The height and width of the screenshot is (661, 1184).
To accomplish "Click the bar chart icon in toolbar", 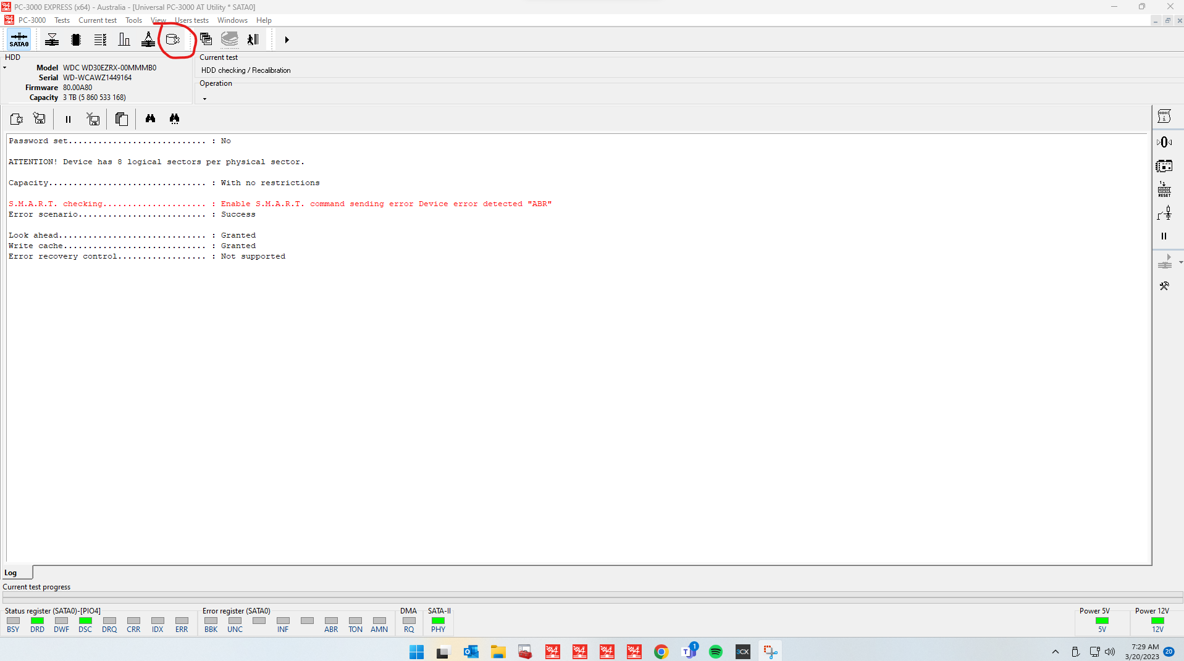I will click(124, 39).
